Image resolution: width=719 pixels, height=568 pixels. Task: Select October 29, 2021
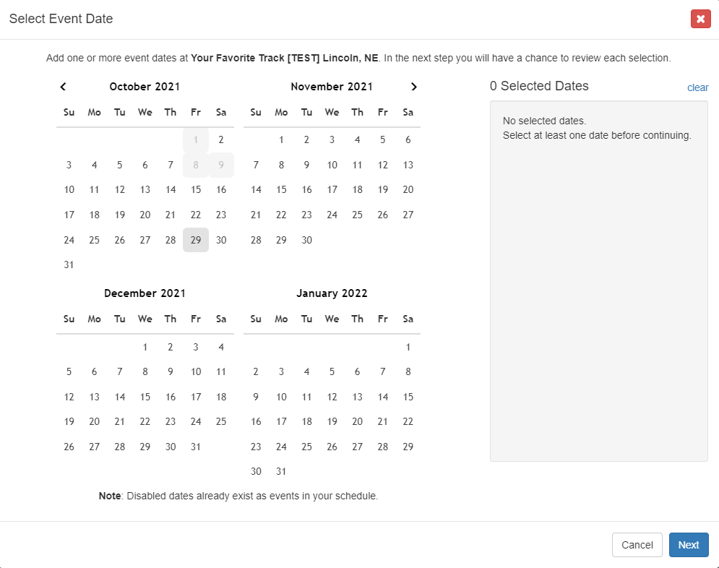pos(196,240)
